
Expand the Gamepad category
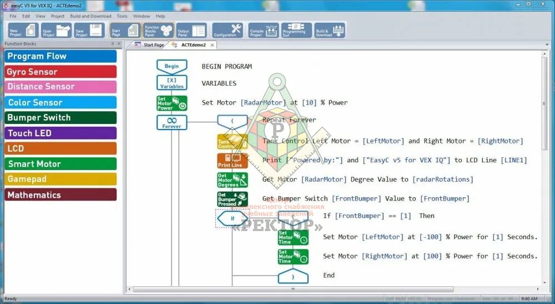point(60,179)
